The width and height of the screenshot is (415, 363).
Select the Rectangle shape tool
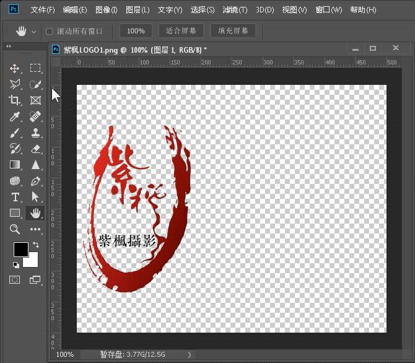pyautogui.click(x=15, y=213)
